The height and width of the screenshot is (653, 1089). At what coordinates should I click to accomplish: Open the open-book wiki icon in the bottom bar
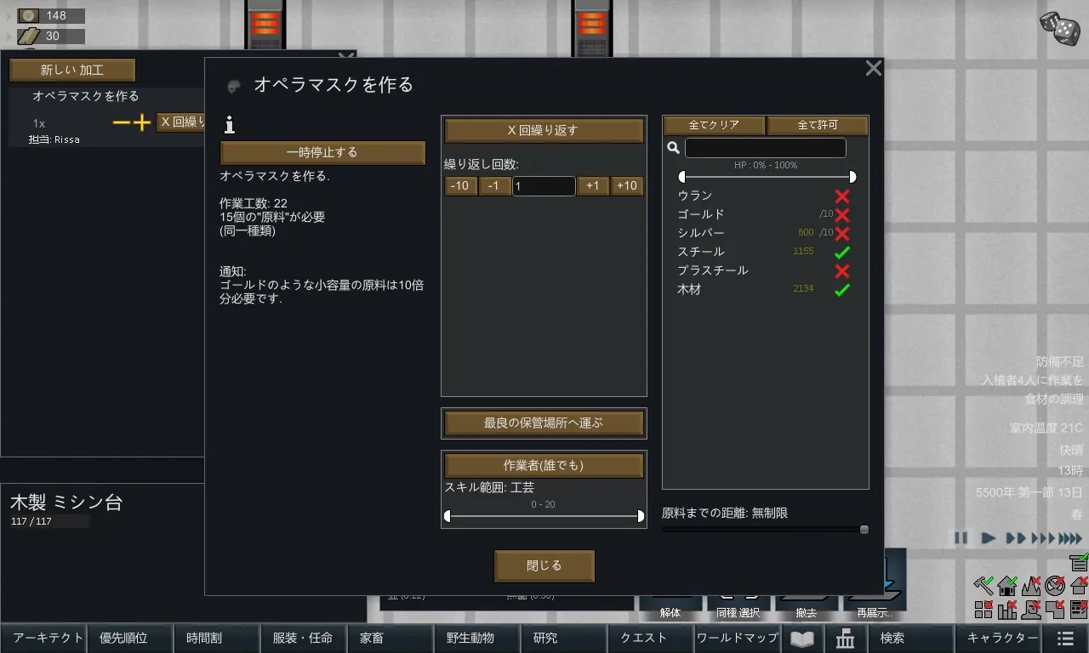point(802,639)
